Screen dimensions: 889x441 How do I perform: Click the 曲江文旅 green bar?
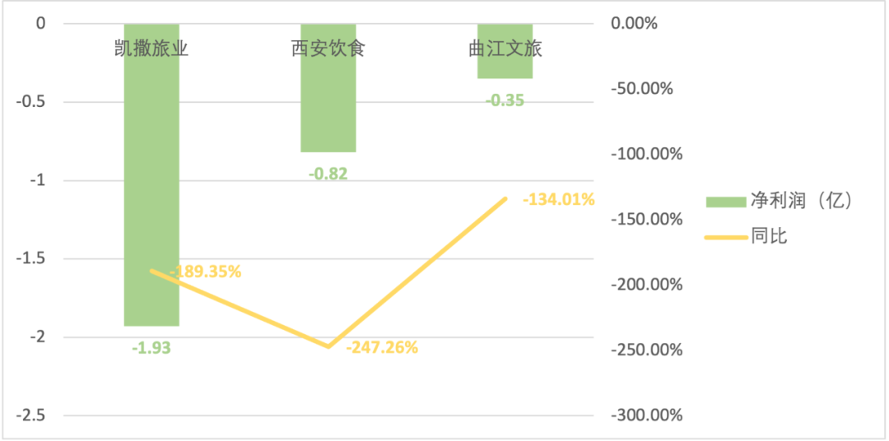click(x=505, y=68)
